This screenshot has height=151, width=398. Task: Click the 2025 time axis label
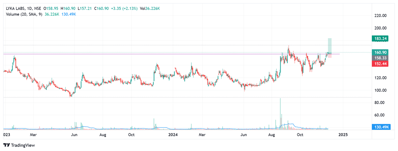[343, 135]
